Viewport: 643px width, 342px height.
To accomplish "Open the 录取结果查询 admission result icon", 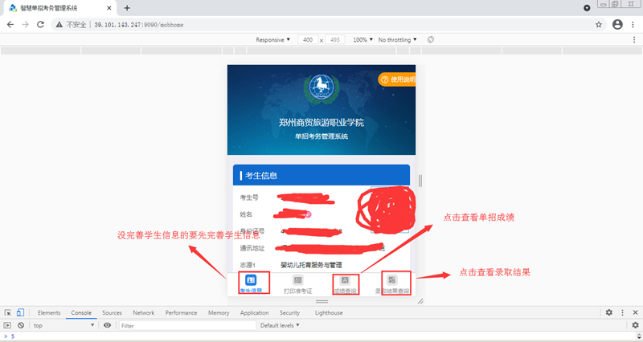I will pos(392,280).
